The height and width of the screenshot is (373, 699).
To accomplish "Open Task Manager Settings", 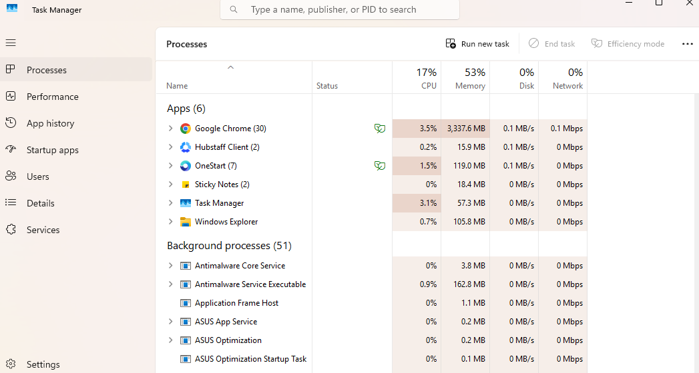I will (76, 364).
